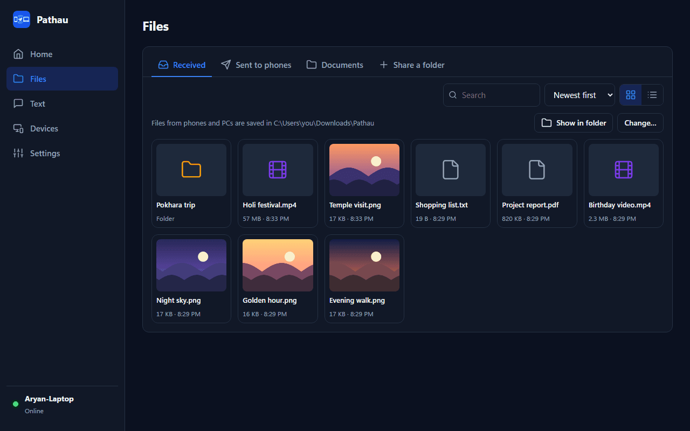Open Devices in the sidebar

[62, 128]
